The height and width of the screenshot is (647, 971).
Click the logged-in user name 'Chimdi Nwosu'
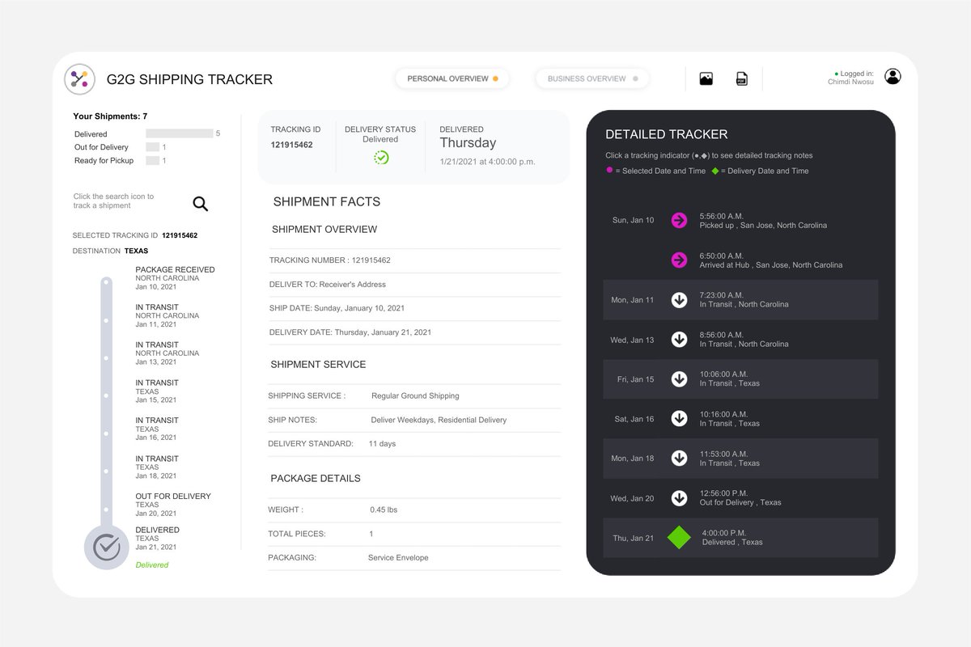coord(850,82)
